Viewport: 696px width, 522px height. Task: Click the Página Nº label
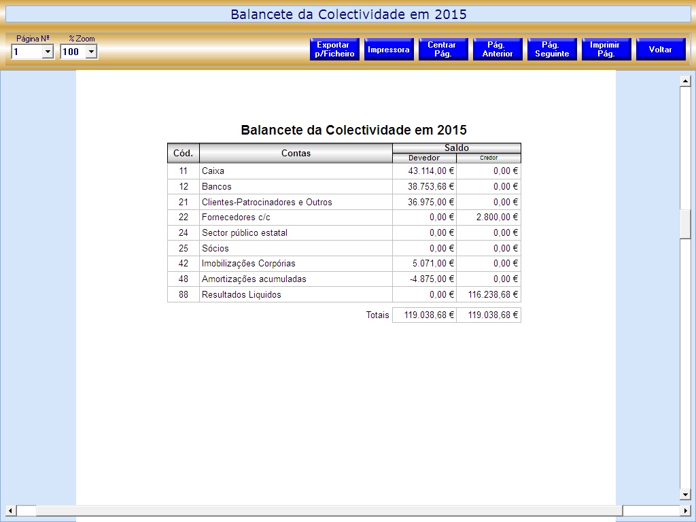tap(33, 39)
